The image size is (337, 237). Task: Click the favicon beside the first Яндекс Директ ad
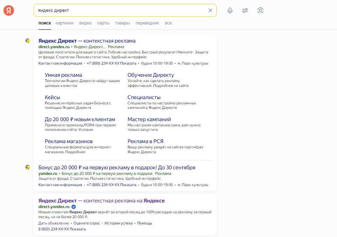[x=28, y=40]
